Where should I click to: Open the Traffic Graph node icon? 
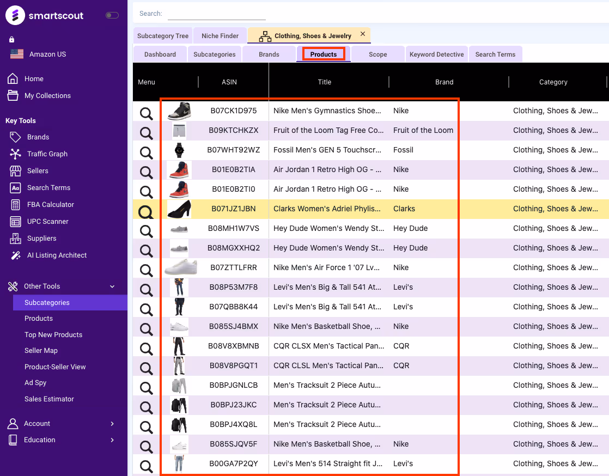15,154
